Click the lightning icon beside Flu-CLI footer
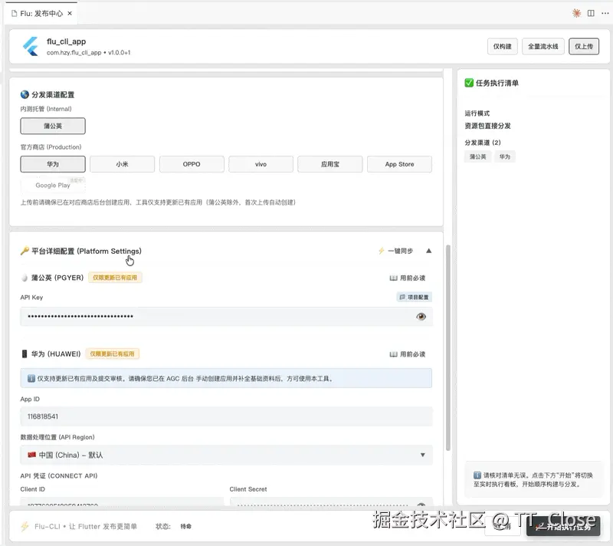 click(x=25, y=526)
